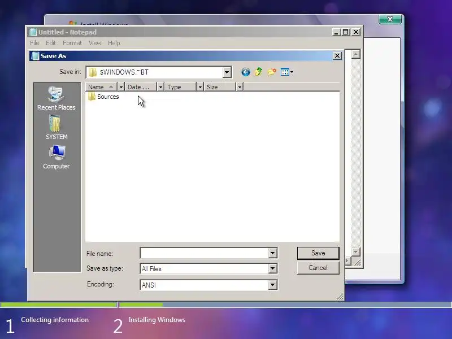Open the File name history dropdown
The height and width of the screenshot is (339, 452).
coord(272,253)
